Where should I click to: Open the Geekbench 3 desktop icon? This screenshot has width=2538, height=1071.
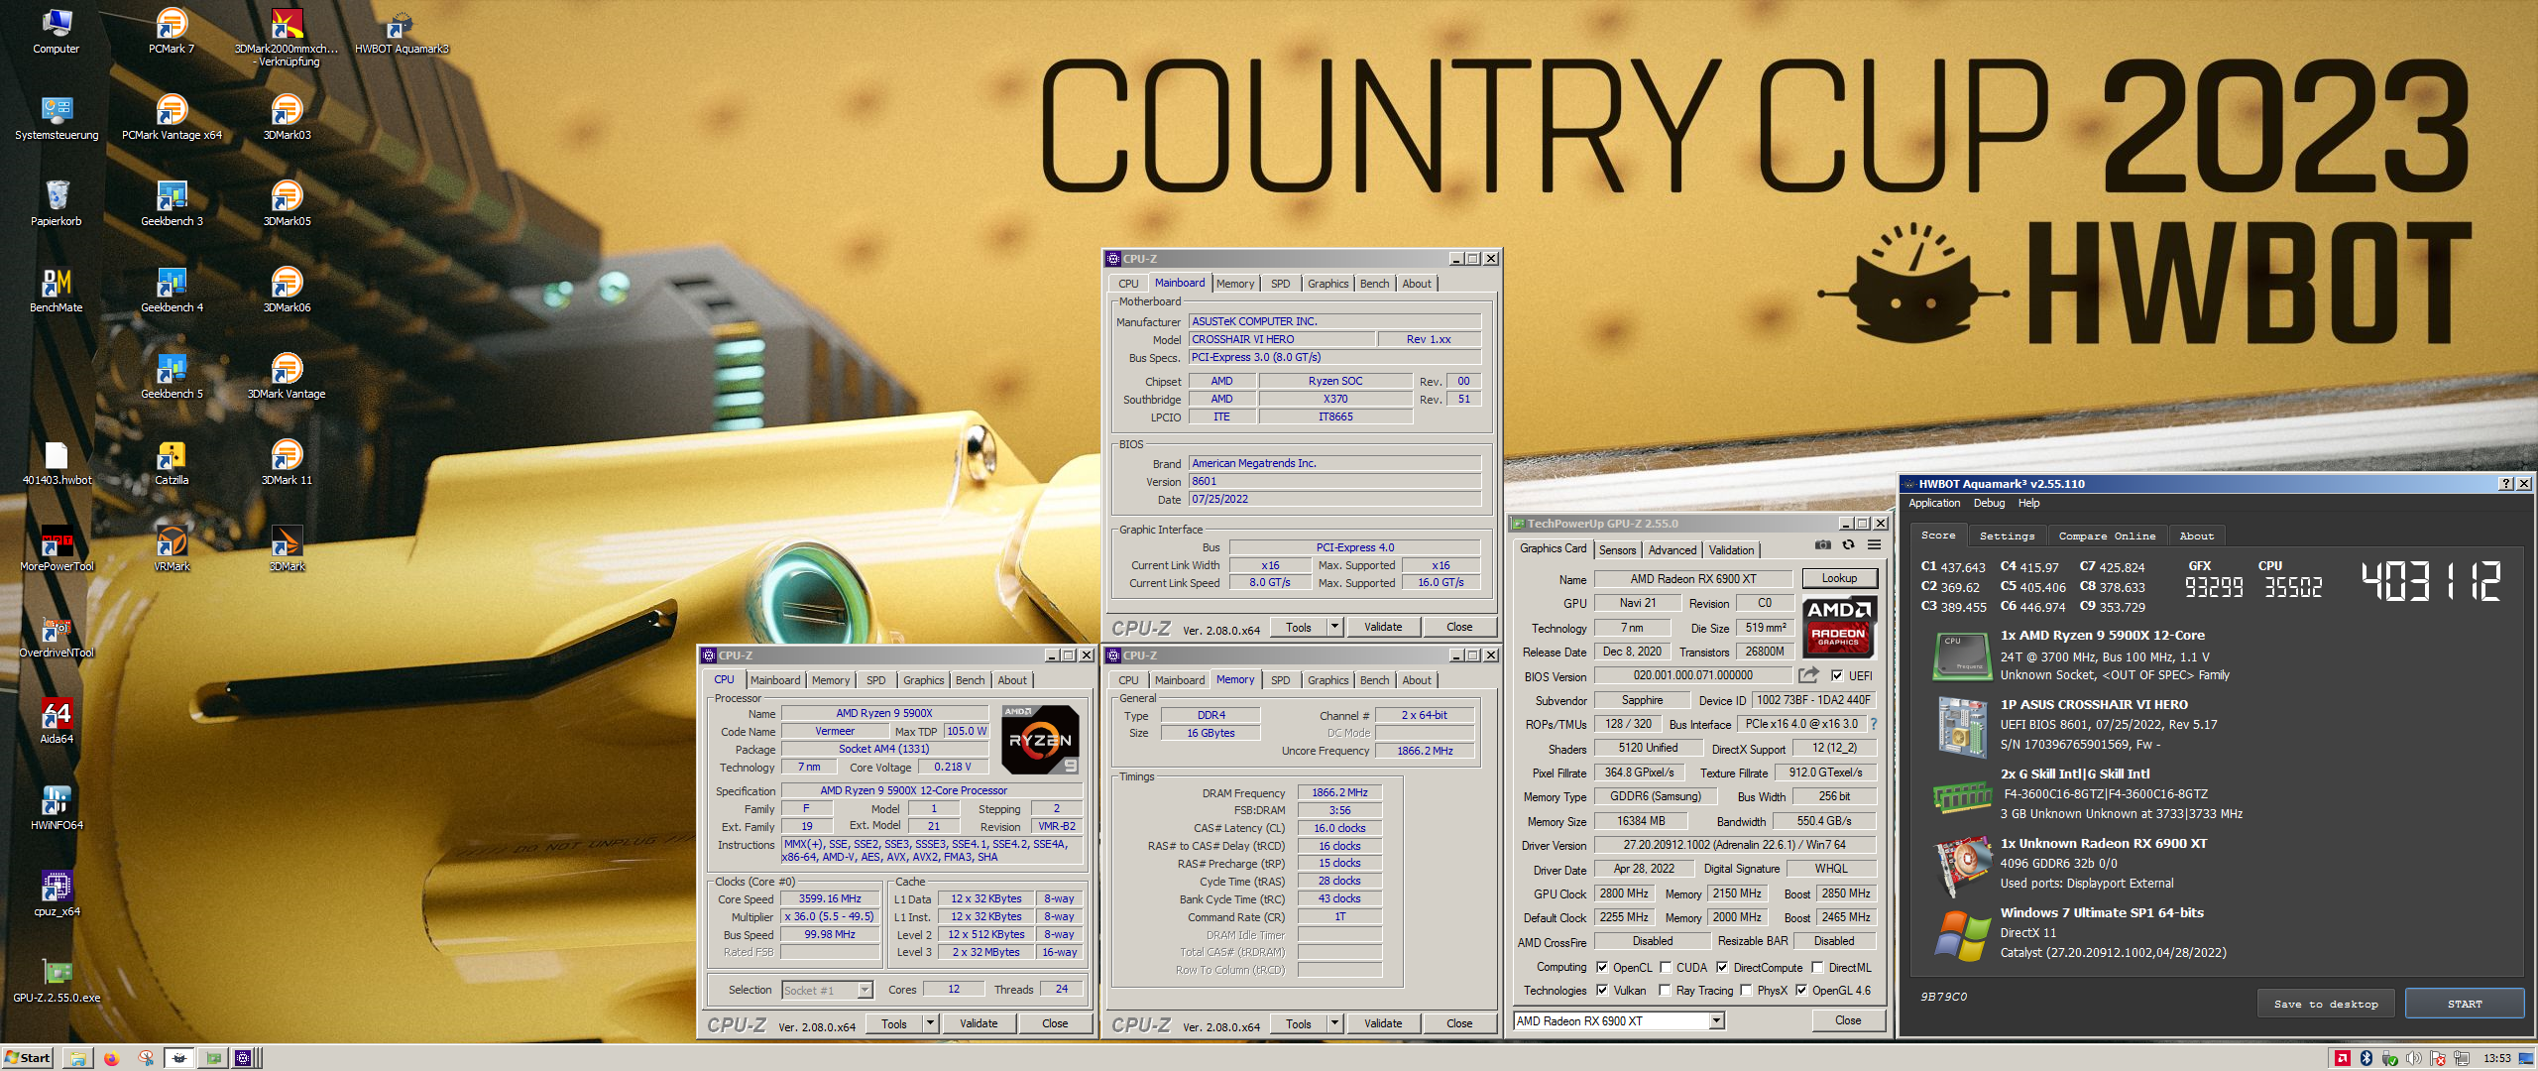coord(172,203)
